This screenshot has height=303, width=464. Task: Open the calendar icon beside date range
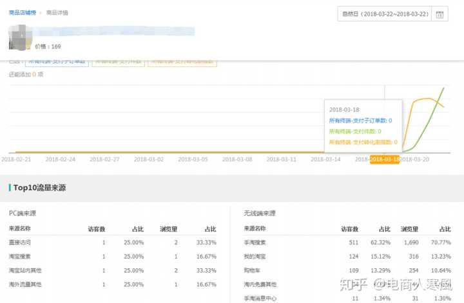pos(440,14)
